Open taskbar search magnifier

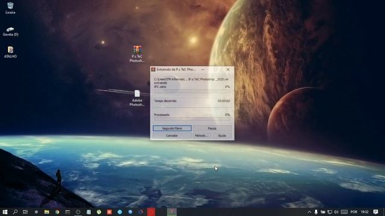(15, 212)
